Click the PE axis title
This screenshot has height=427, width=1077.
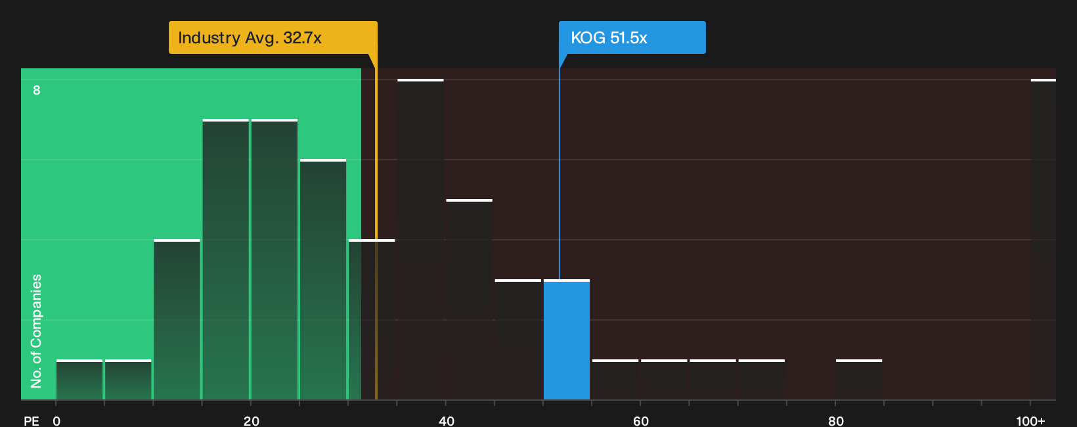(32, 421)
